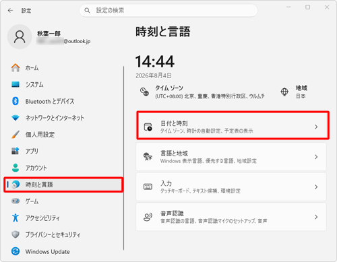Click into 設定の検索 search box
Screen dimensions: 337x262
coord(168,10)
